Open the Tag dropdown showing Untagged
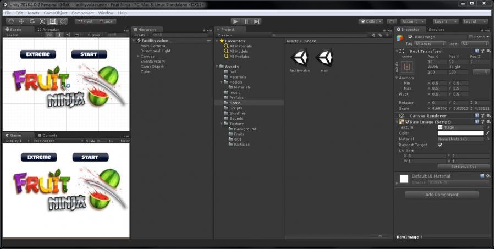 point(430,43)
